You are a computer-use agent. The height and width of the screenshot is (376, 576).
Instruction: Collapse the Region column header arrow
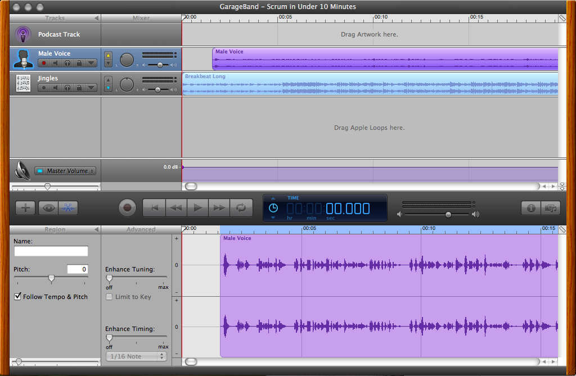pyautogui.click(x=96, y=229)
